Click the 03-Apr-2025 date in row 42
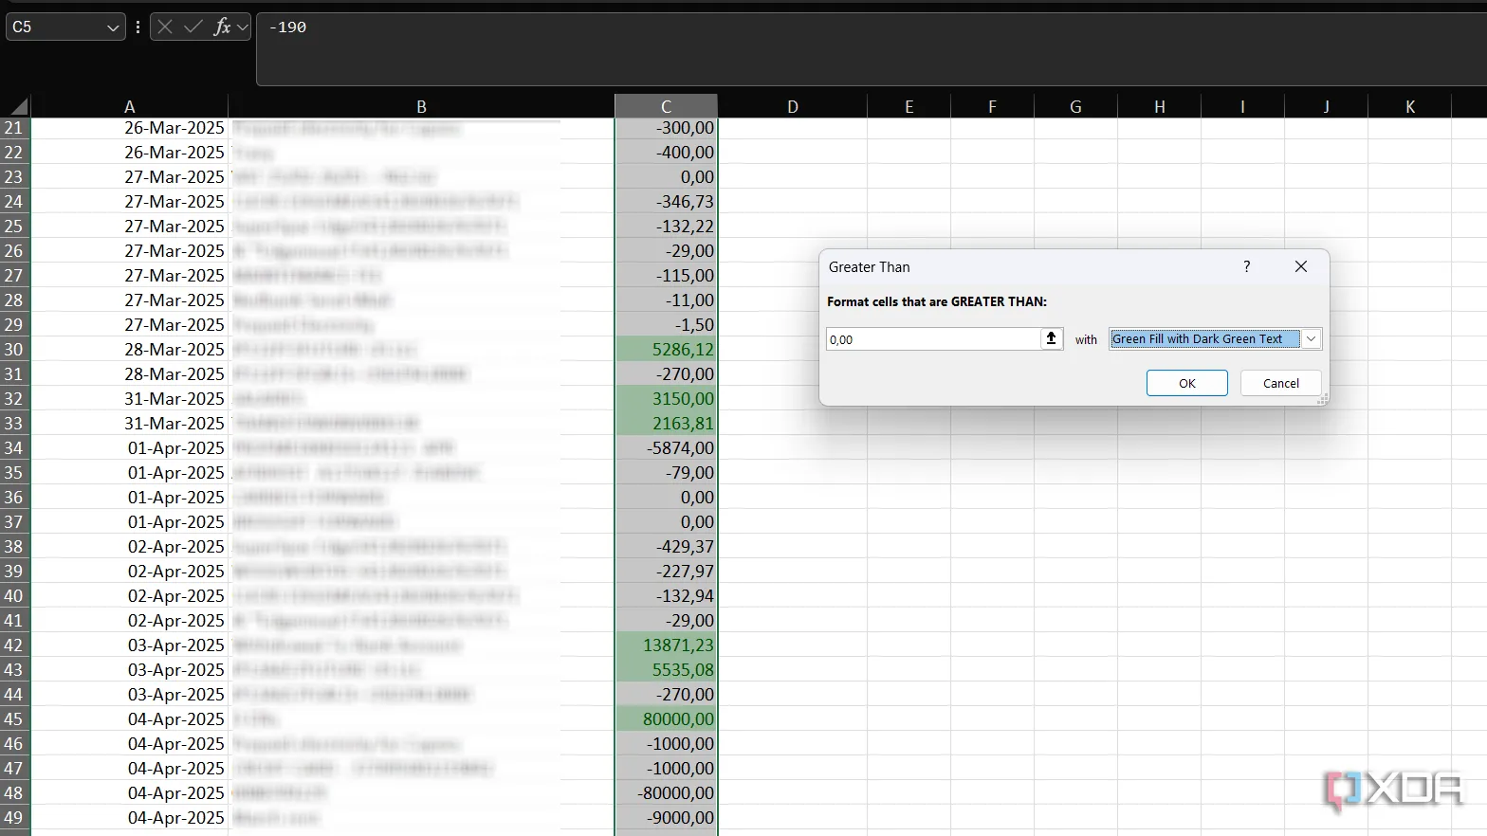 click(130, 645)
